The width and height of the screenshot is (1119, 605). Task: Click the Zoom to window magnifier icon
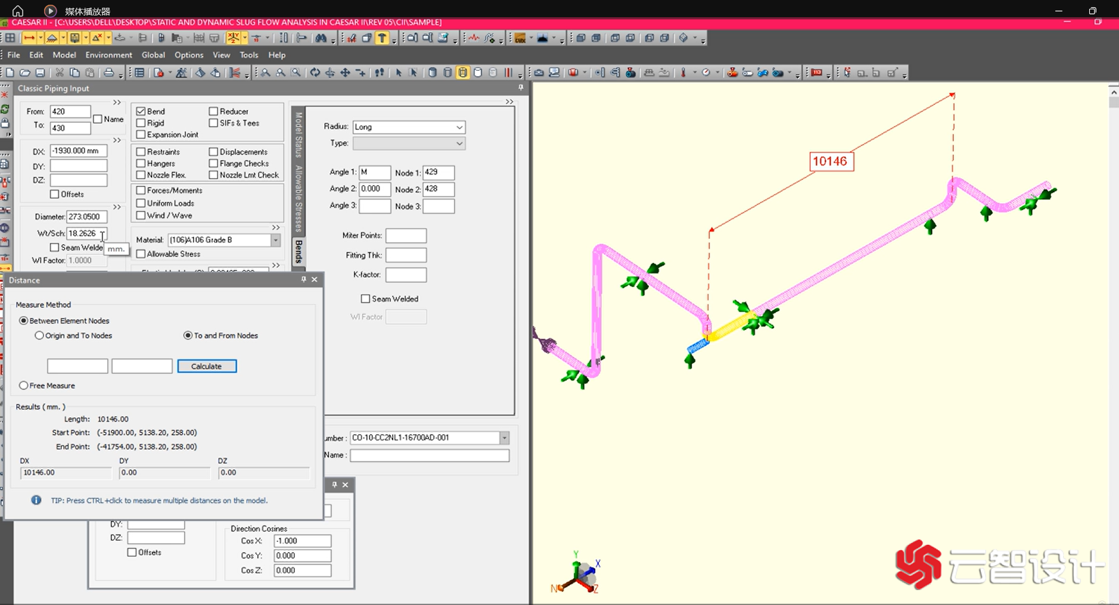[296, 73]
